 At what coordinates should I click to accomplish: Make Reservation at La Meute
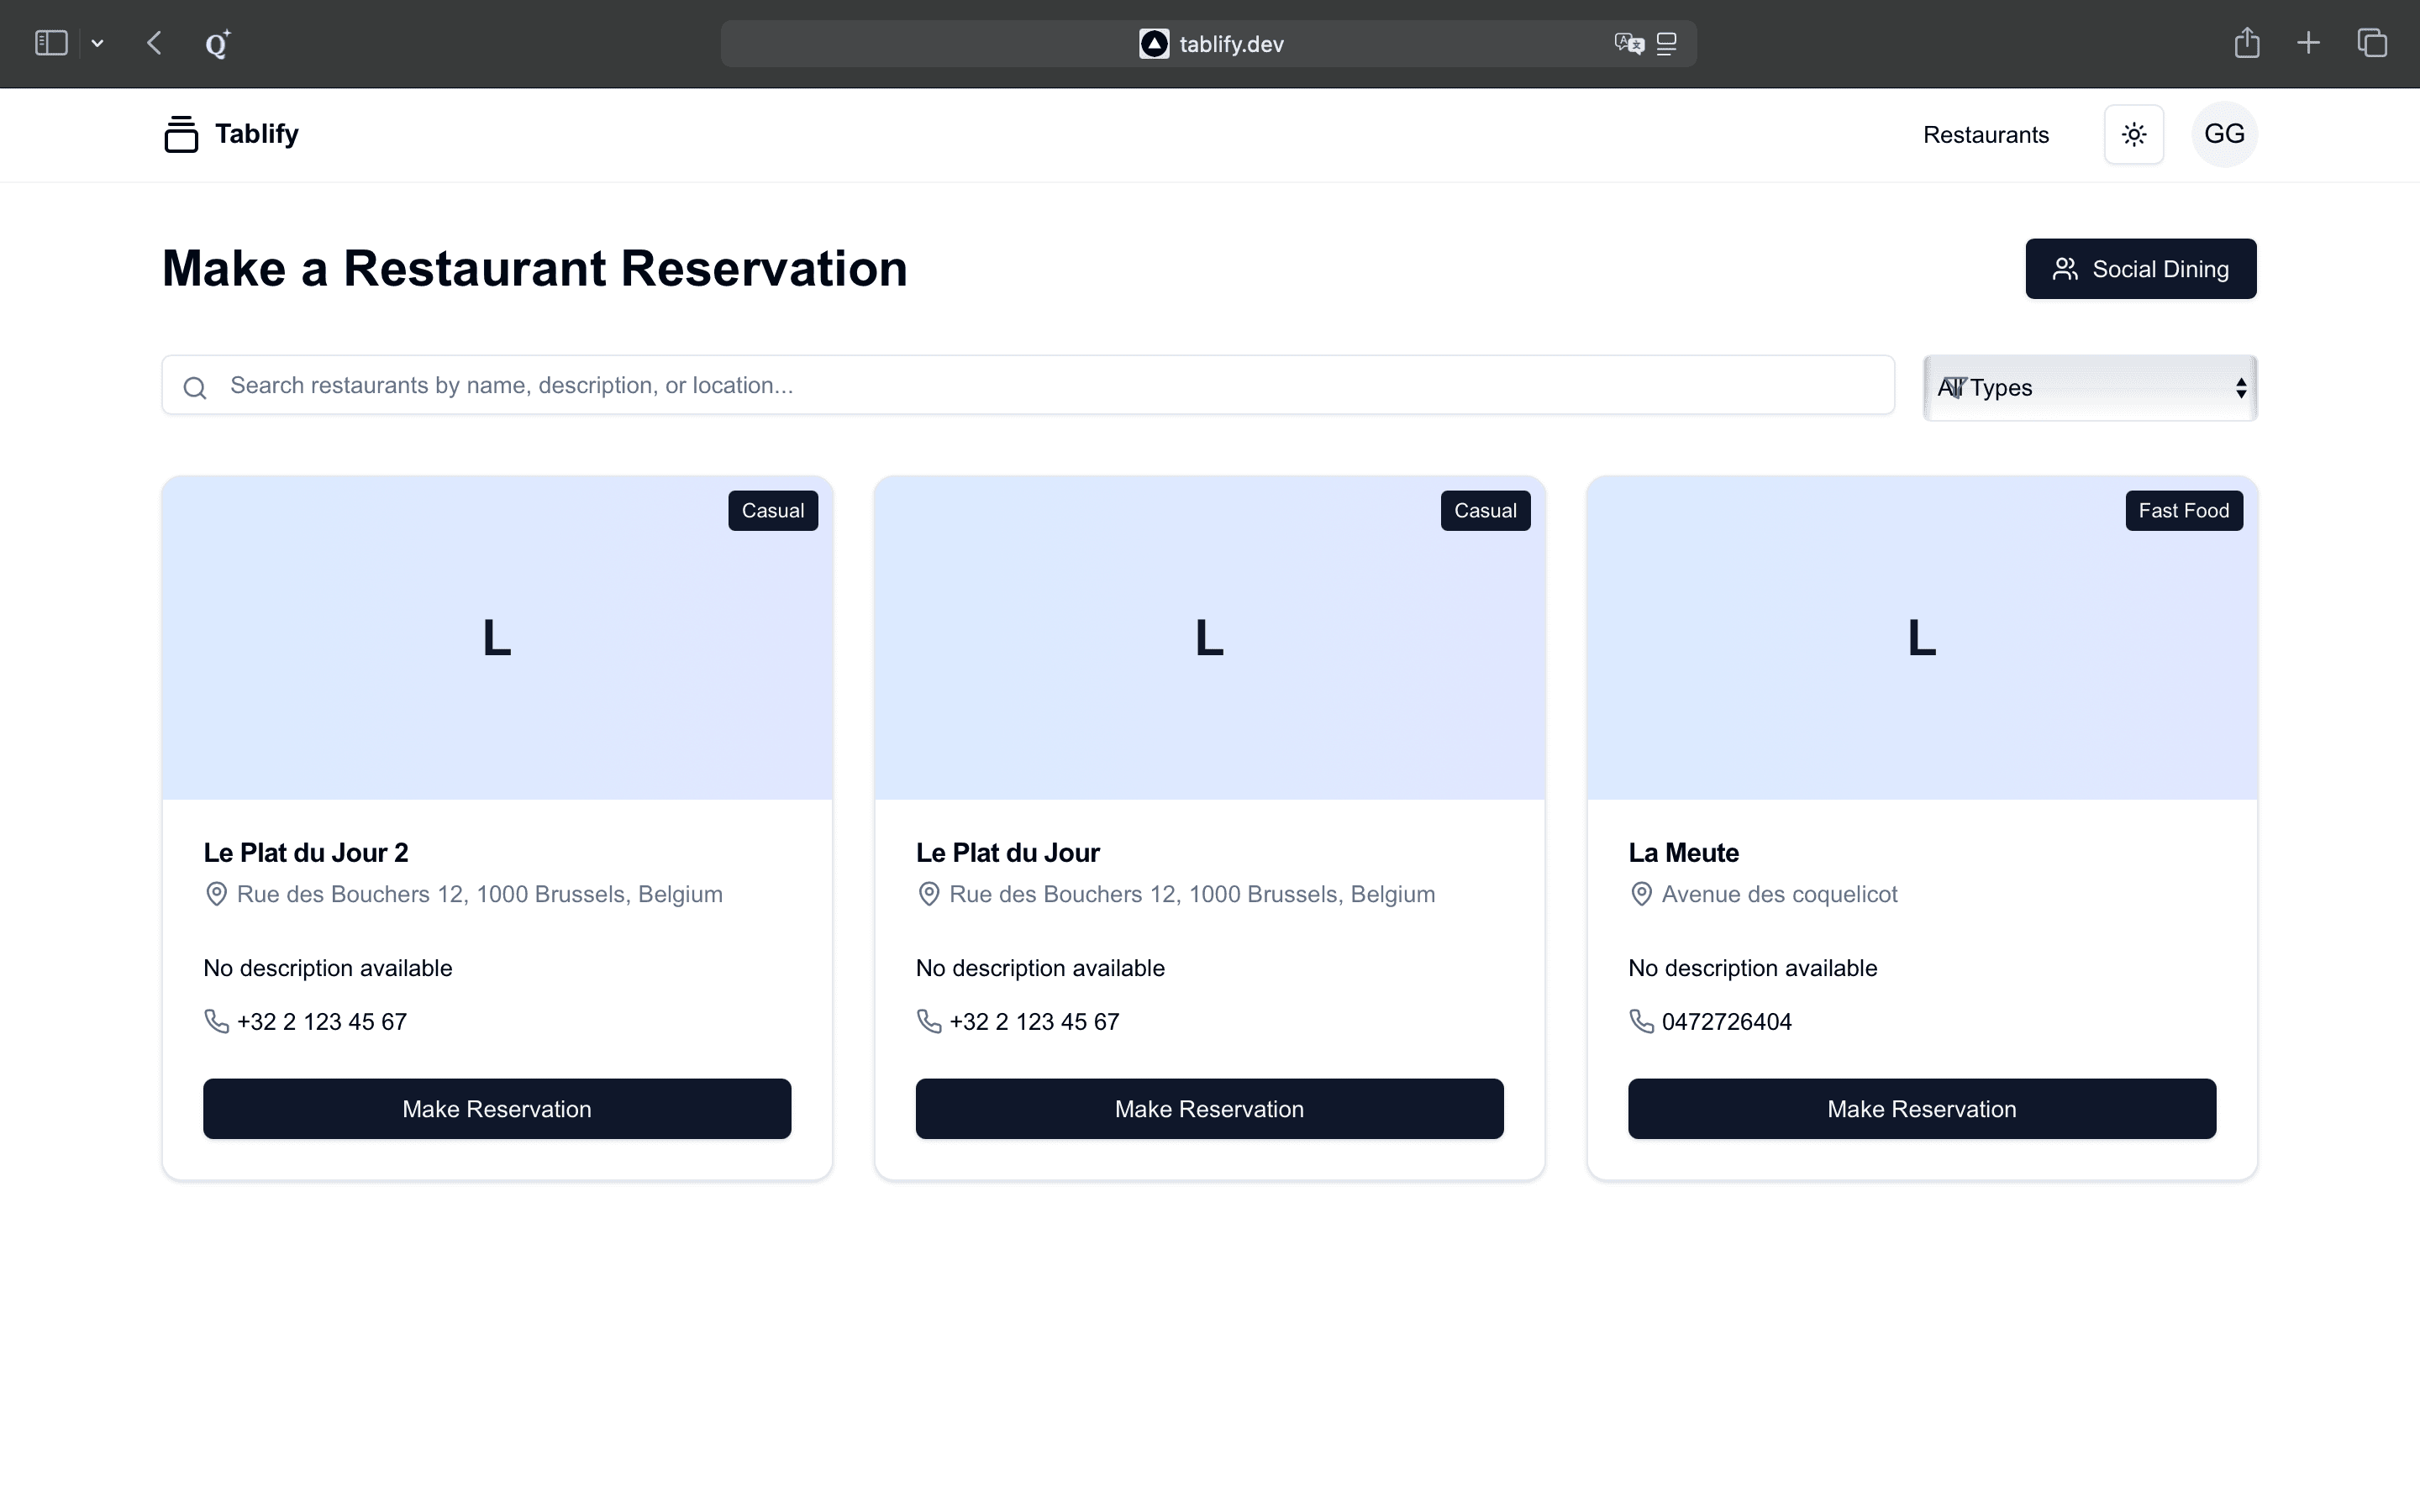[x=1921, y=1109]
